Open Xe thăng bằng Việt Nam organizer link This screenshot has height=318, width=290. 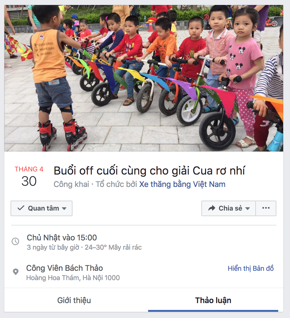point(182,184)
